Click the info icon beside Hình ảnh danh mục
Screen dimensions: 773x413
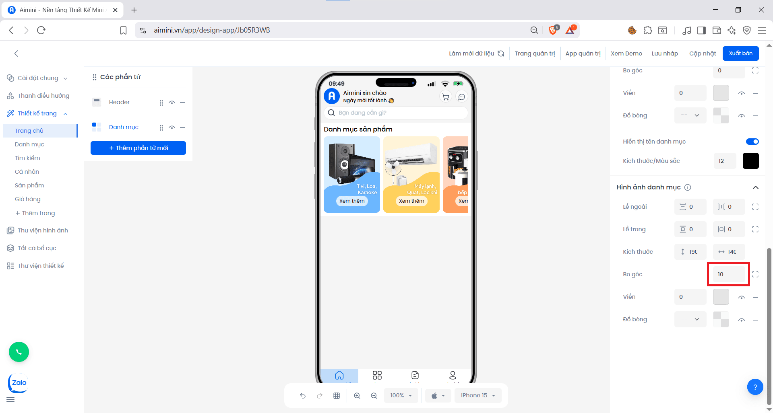(x=688, y=187)
